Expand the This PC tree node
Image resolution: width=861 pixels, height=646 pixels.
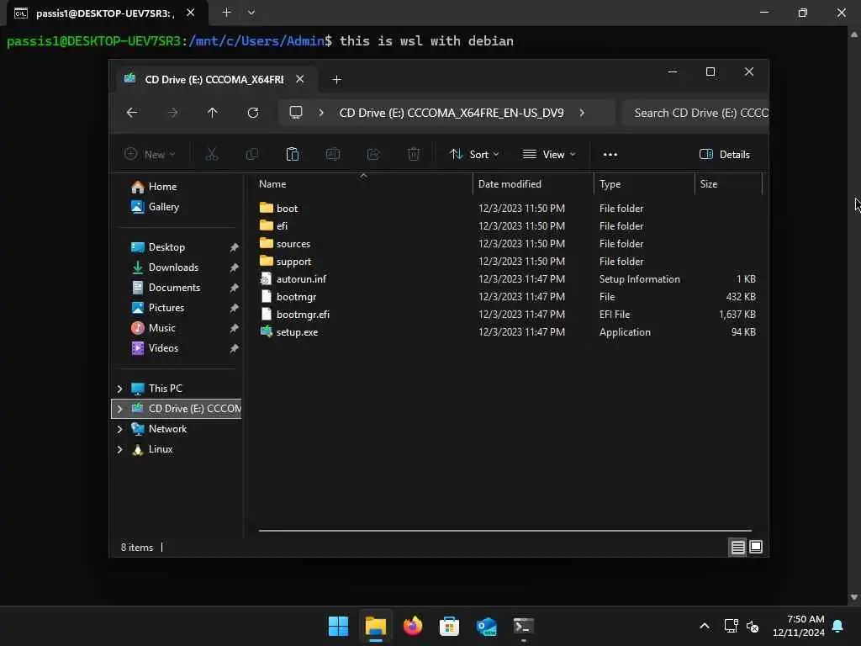pos(119,389)
